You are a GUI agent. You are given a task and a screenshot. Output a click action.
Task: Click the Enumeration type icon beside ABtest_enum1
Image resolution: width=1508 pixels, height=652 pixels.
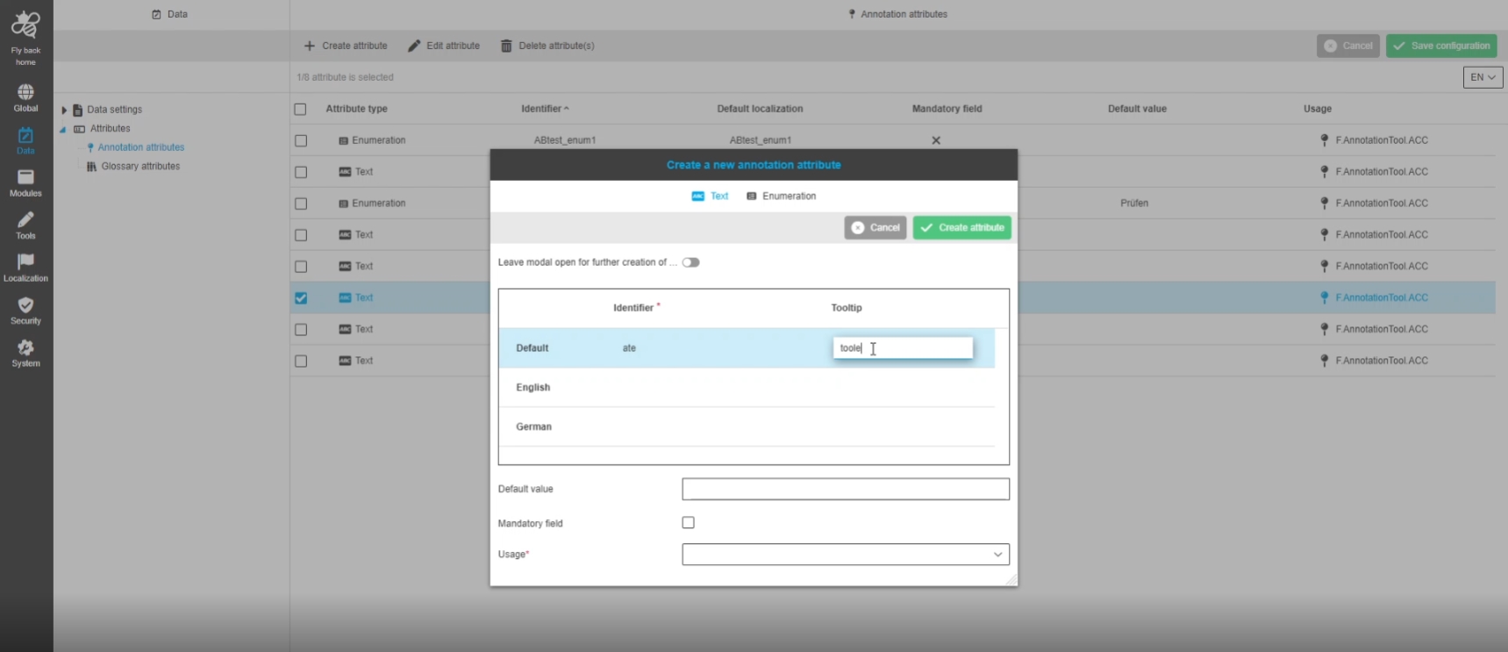(343, 140)
